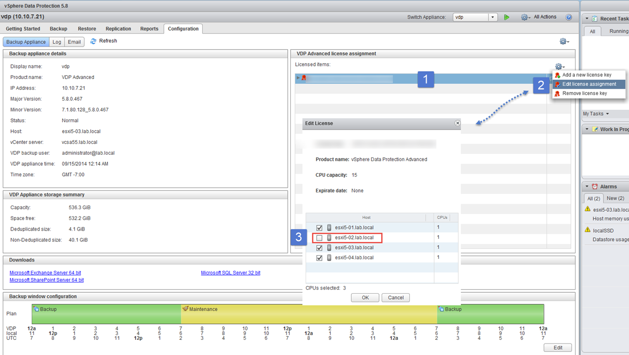629x355 pixels.
Task: Click the green play icon beside Switch Appliance
Action: 506,17
